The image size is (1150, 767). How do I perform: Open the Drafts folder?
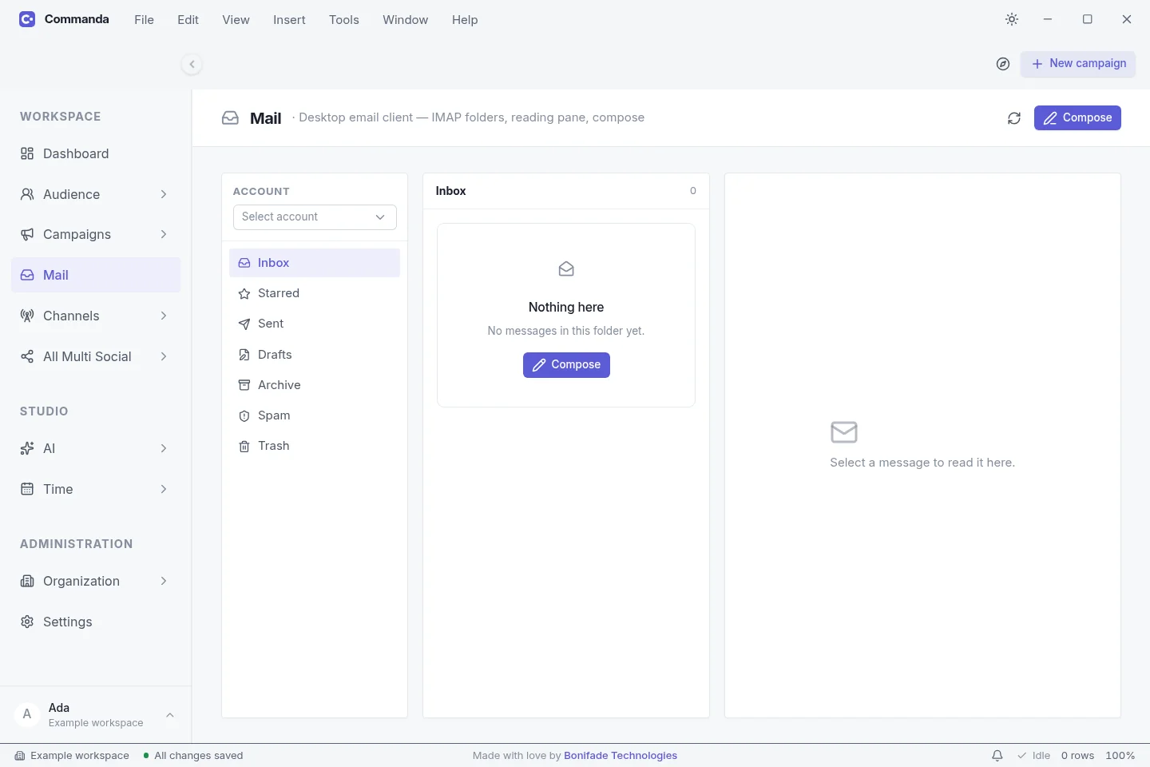point(315,355)
